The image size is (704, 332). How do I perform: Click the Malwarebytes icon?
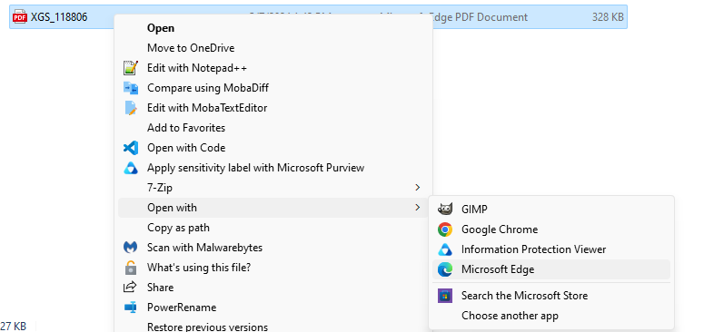[130, 248]
